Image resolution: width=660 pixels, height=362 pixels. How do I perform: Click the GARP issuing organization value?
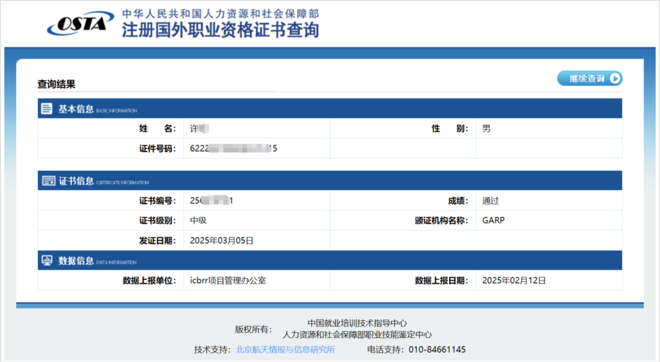point(493,221)
